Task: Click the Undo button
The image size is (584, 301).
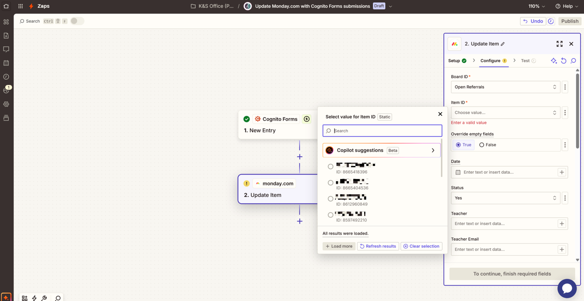Action: click(x=533, y=21)
